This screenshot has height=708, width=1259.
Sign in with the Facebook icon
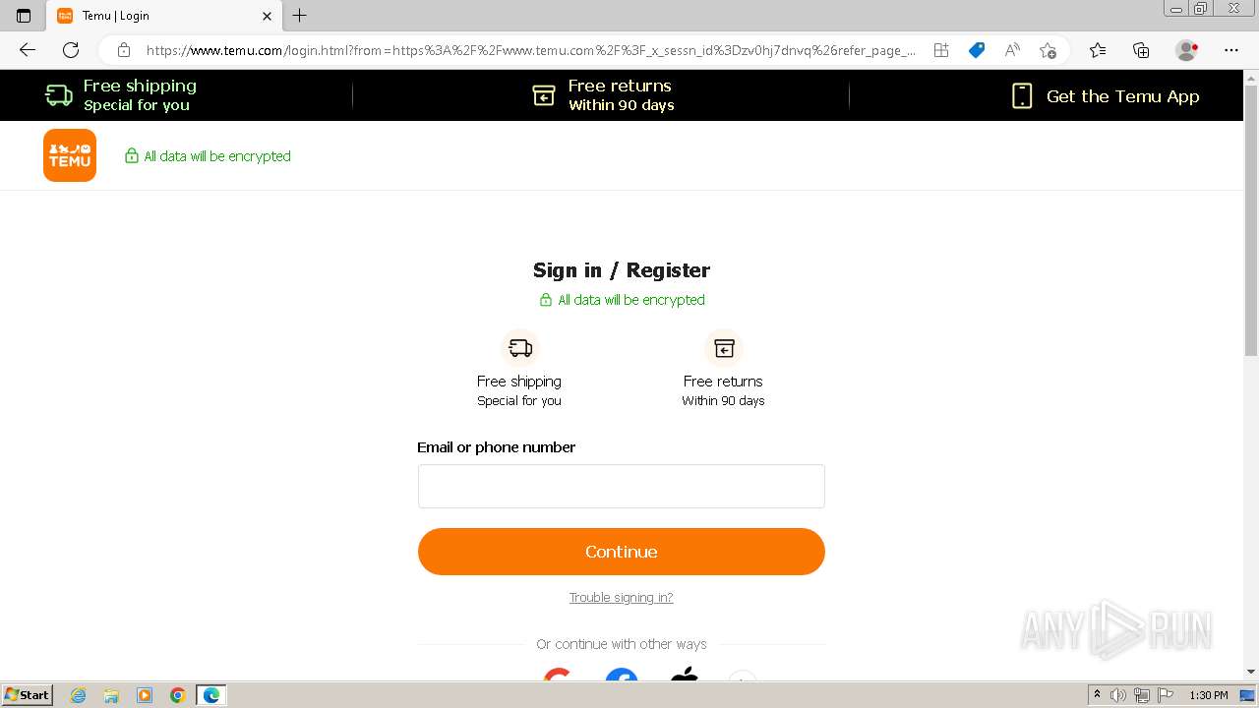[x=622, y=675]
